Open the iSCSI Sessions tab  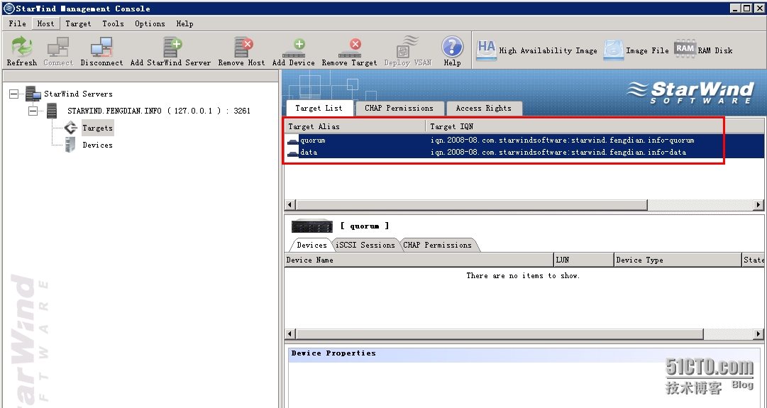click(365, 245)
